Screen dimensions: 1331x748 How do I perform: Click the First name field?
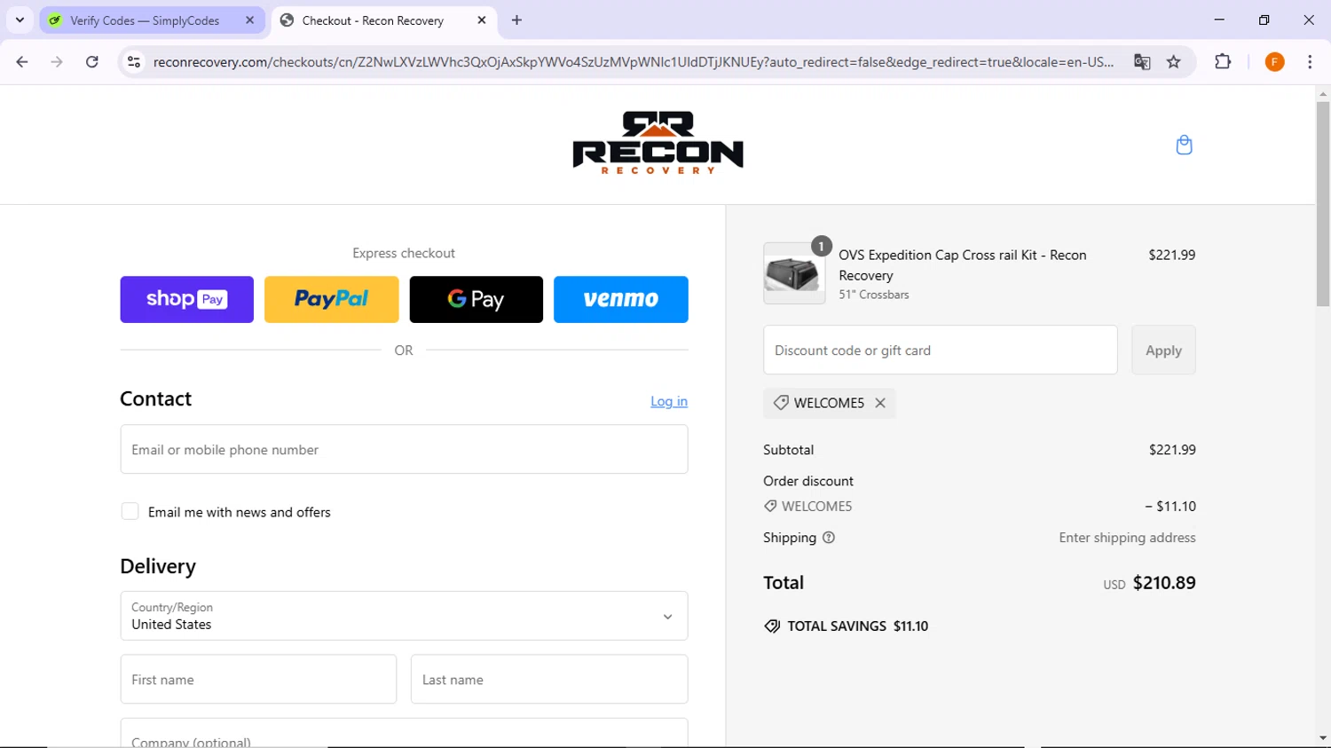(x=258, y=680)
